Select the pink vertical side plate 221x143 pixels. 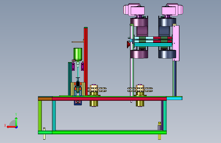click(x=176, y=43)
